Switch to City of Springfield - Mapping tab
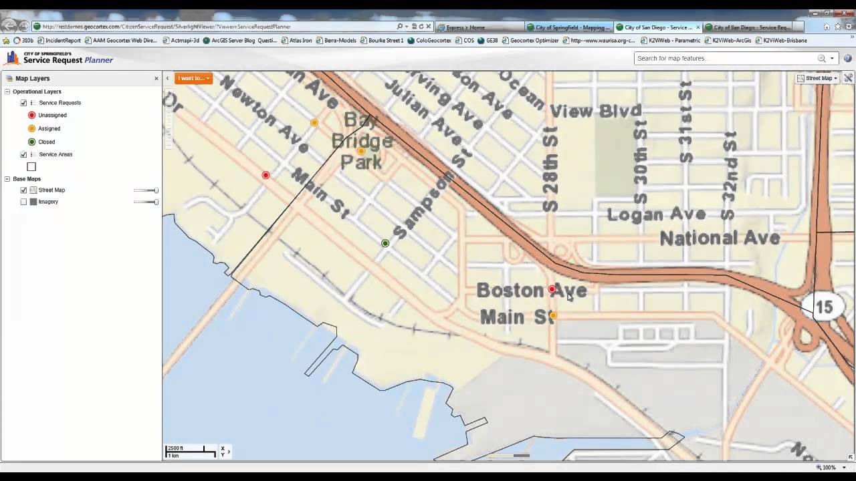Image resolution: width=856 pixels, height=481 pixels. pos(568,27)
